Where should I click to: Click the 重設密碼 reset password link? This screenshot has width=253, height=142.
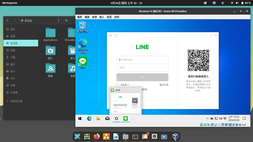click(x=164, y=85)
